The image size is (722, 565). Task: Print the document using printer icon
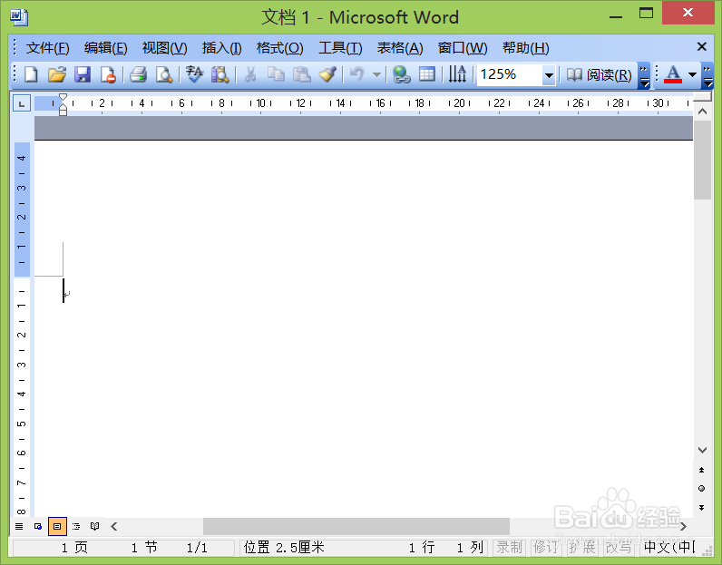[138, 74]
